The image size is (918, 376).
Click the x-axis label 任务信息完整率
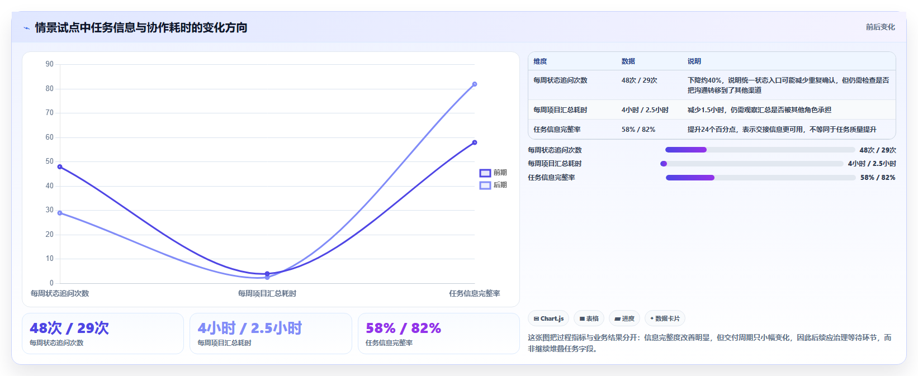pyautogui.click(x=475, y=293)
